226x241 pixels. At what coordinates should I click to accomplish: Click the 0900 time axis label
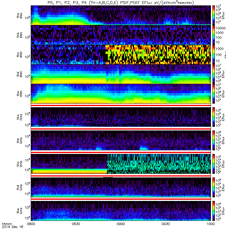click(x=121, y=224)
